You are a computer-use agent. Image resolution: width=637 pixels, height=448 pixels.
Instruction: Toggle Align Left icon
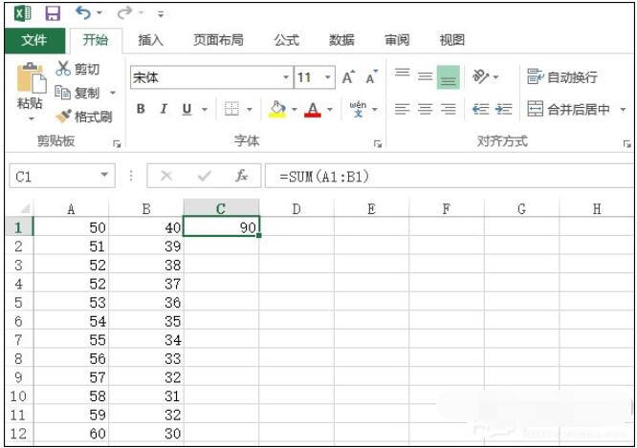[402, 109]
